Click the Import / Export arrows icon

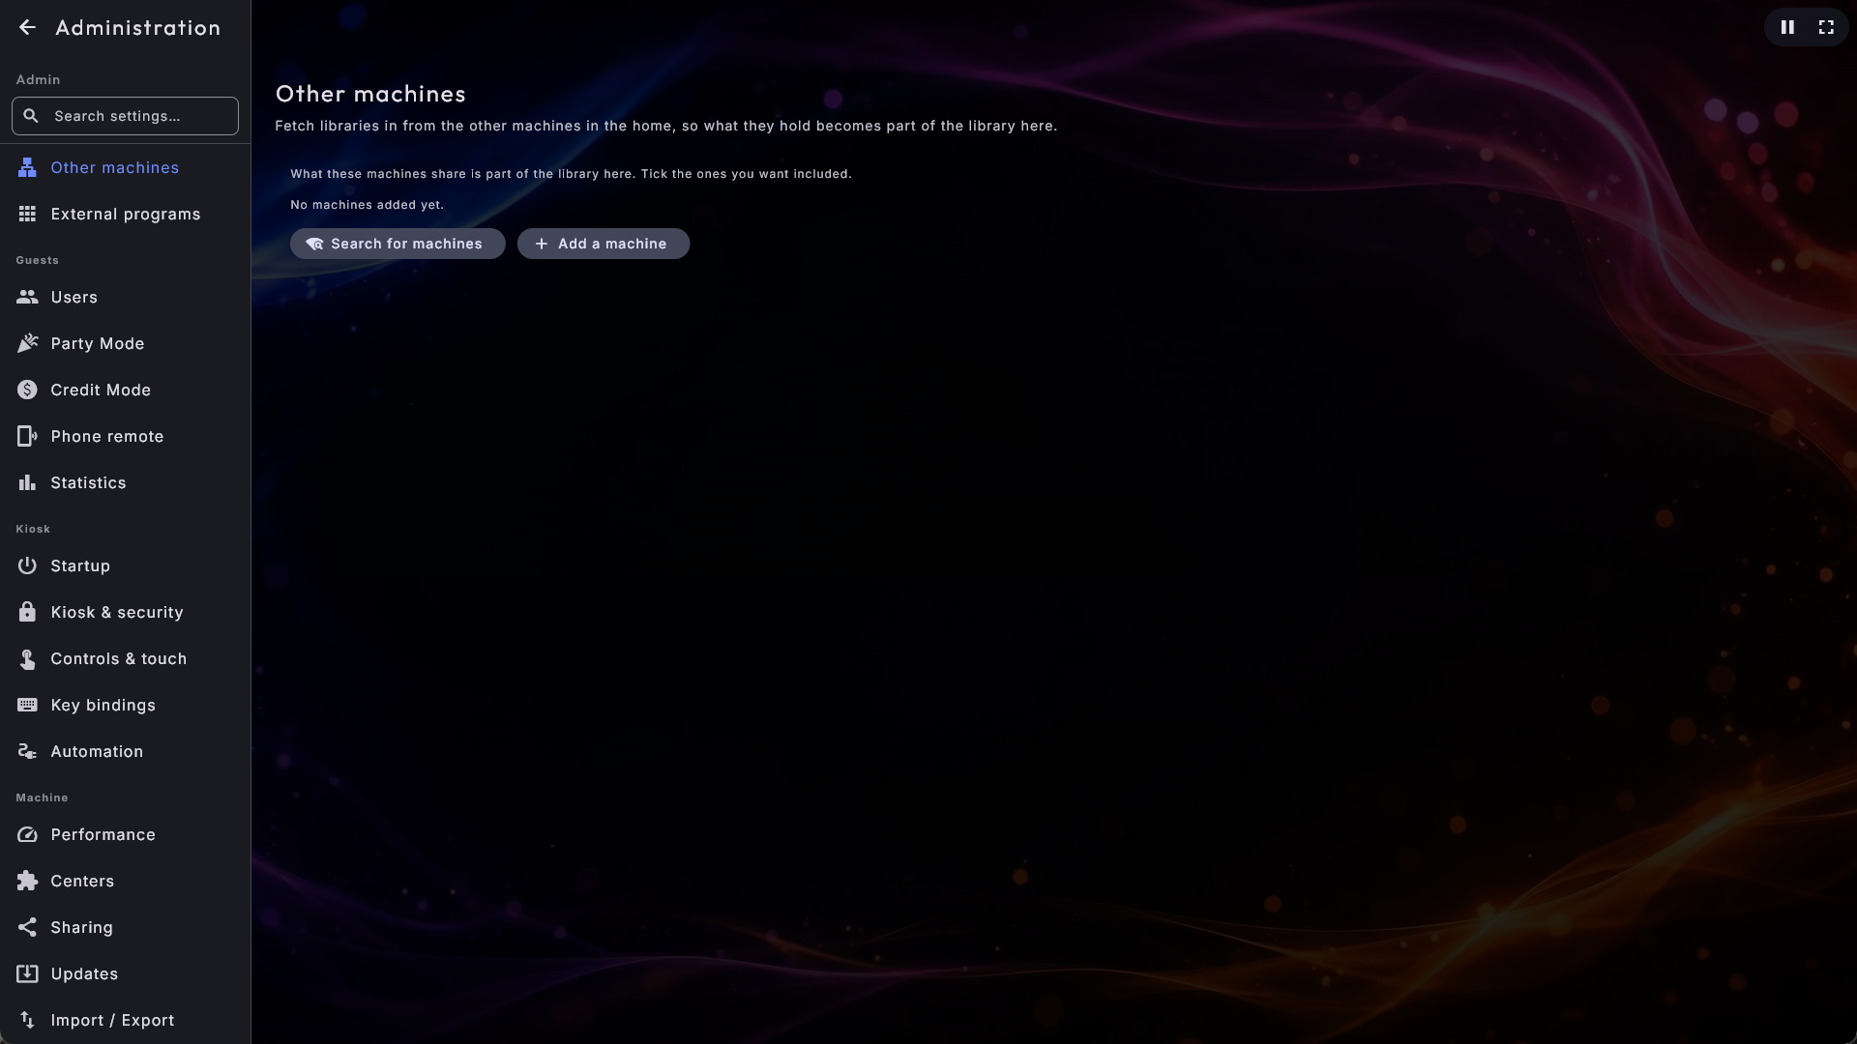(x=27, y=1021)
